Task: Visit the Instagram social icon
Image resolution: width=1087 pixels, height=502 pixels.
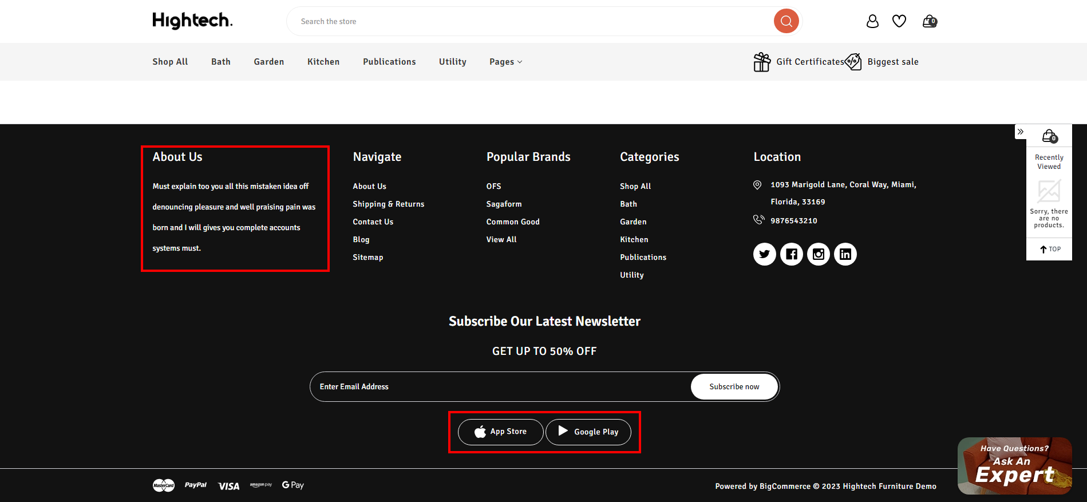Action: coord(818,254)
